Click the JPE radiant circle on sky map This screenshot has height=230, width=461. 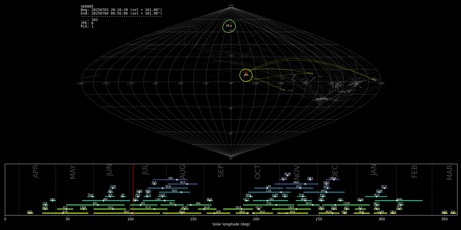246,75
